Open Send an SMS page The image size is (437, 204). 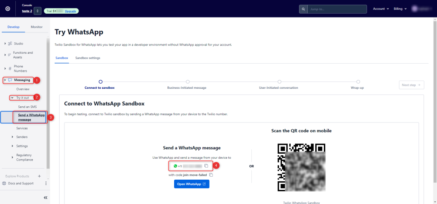27,107
